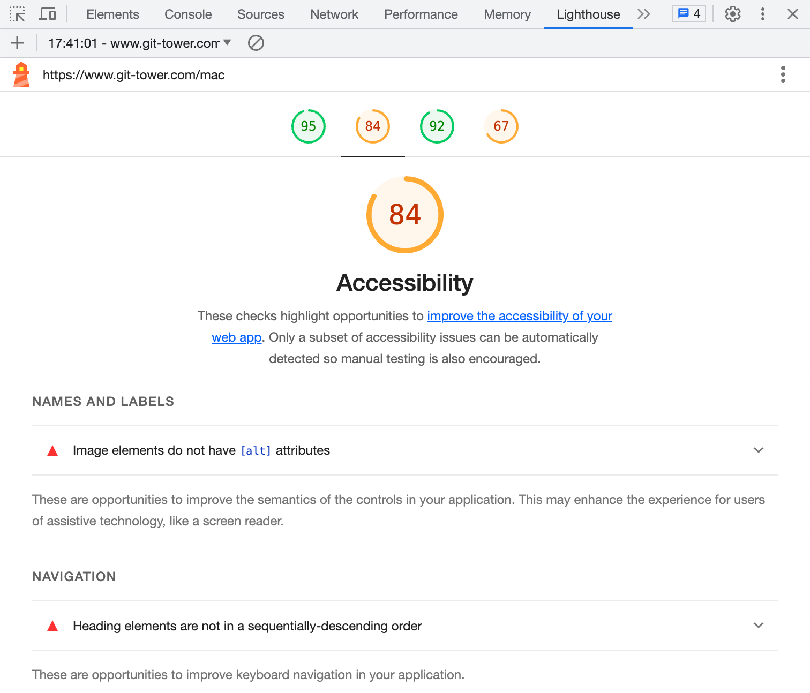Image resolution: width=810 pixels, height=693 pixels.
Task: Open the saved report timestamp dropdown
Action: [227, 43]
